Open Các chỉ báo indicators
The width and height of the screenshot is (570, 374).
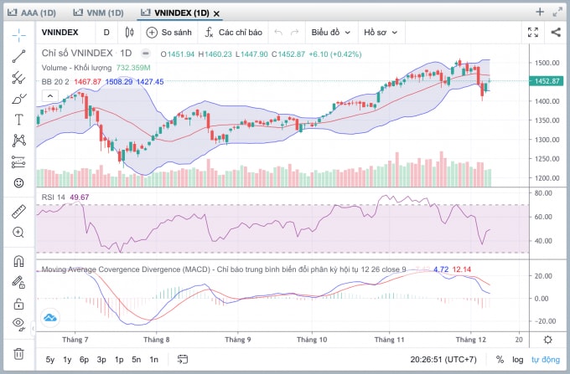click(233, 33)
